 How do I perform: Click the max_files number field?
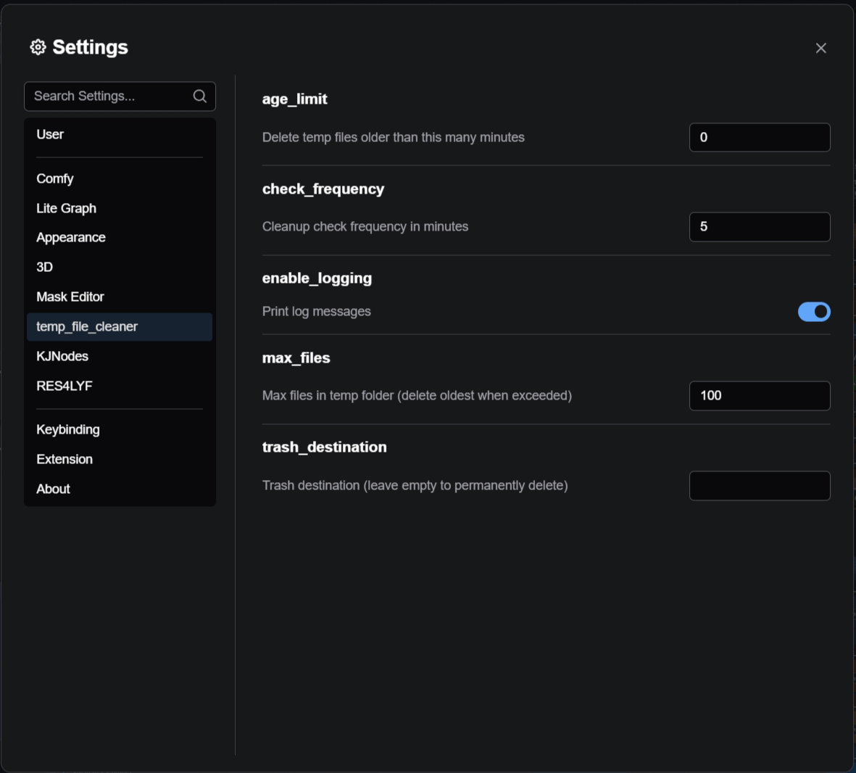[759, 396]
